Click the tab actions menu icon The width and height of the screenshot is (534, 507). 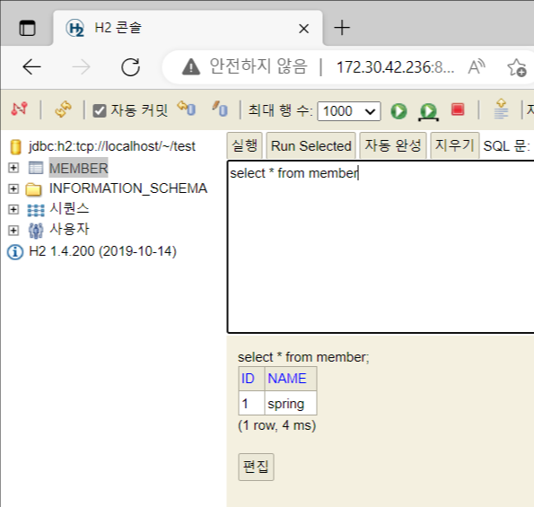click(27, 28)
